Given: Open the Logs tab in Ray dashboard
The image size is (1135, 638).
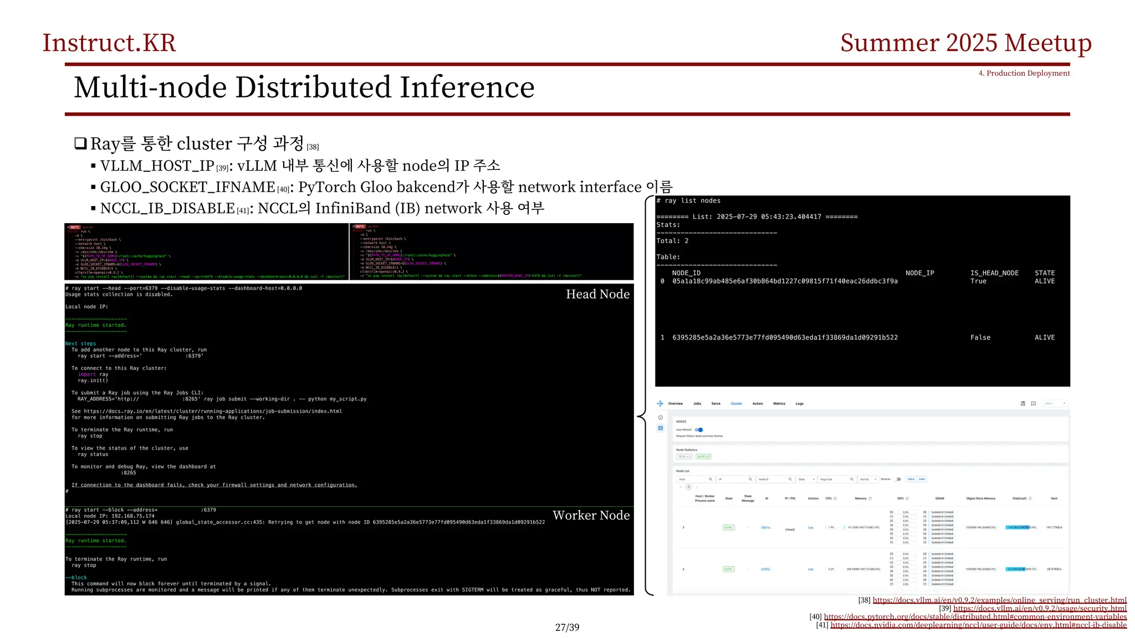Looking at the screenshot, I should pos(800,404).
